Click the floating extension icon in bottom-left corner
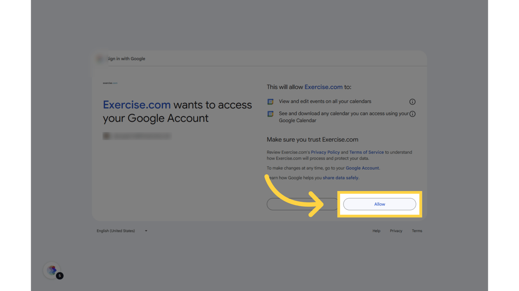The image size is (519, 291). [51, 270]
